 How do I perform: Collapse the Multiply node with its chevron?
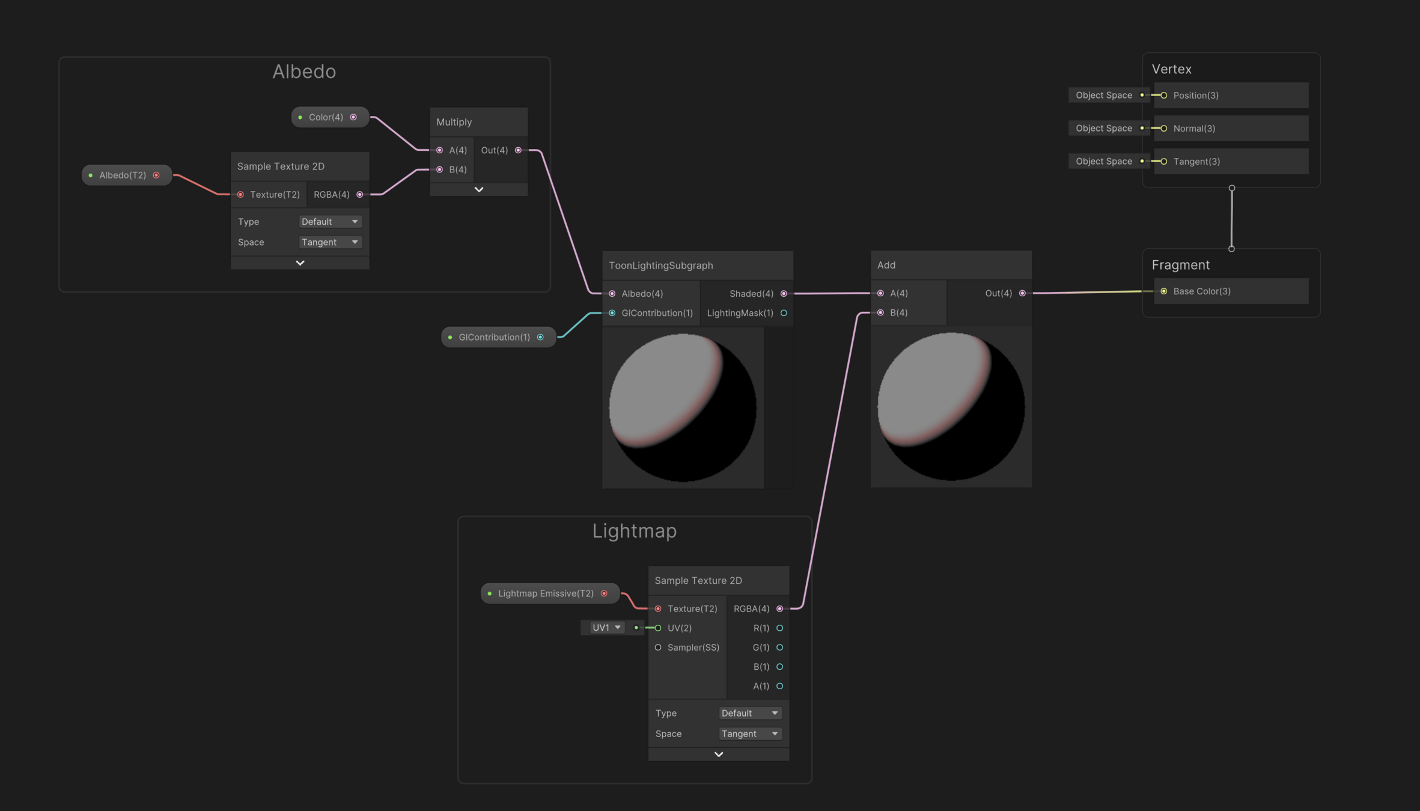tap(479, 190)
